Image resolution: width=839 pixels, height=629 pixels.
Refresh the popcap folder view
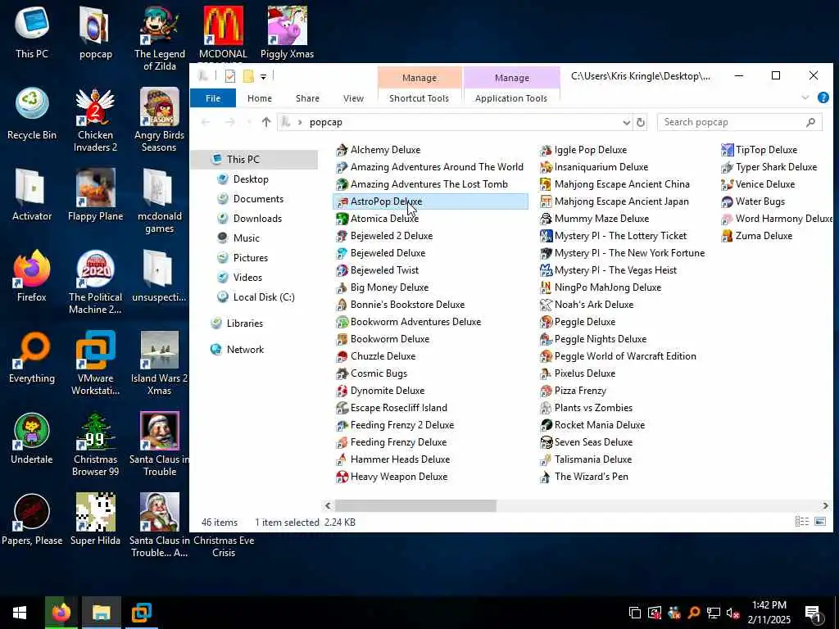640,123
